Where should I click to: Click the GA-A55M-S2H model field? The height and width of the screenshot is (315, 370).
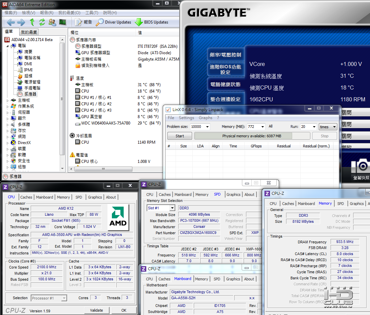[202, 298]
